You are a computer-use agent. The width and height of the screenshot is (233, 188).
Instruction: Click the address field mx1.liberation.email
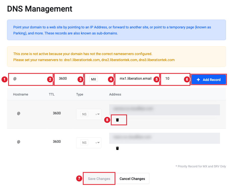137,79
